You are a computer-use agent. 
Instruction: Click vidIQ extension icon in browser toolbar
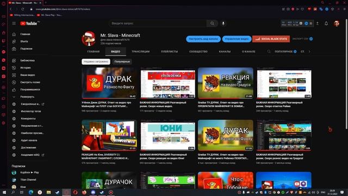[x=326, y=9]
